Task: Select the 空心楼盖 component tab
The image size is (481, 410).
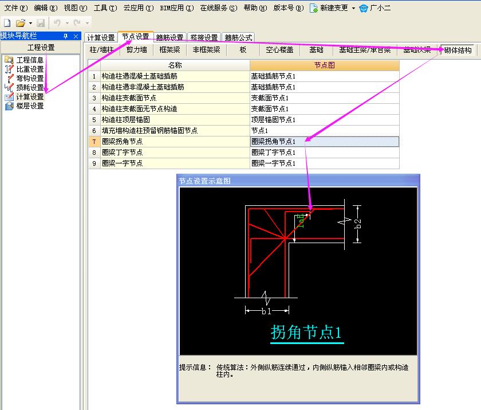Action: [x=279, y=50]
